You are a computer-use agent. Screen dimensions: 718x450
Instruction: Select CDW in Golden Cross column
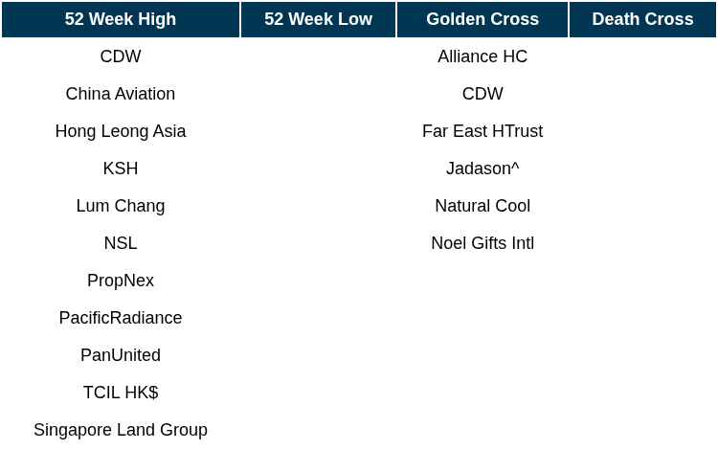click(482, 94)
